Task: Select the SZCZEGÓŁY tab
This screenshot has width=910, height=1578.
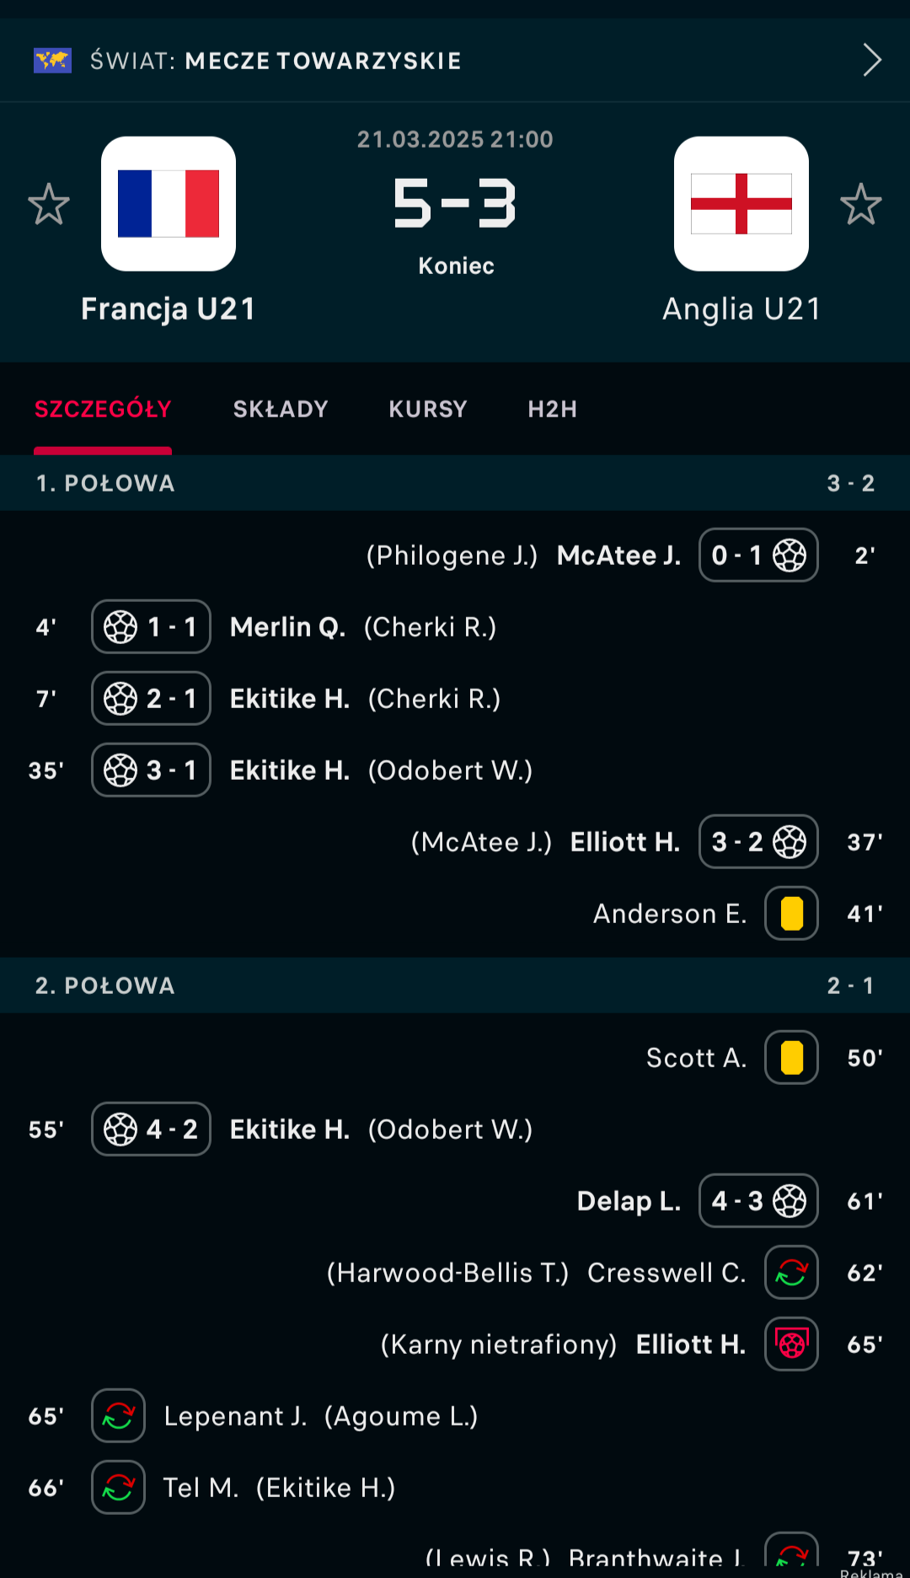Action: click(103, 410)
